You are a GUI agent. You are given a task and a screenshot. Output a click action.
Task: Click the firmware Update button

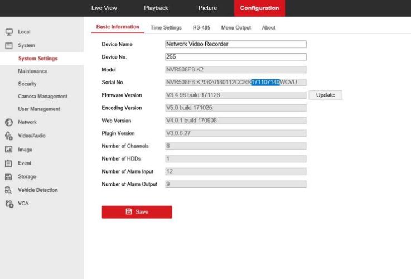pos(325,95)
